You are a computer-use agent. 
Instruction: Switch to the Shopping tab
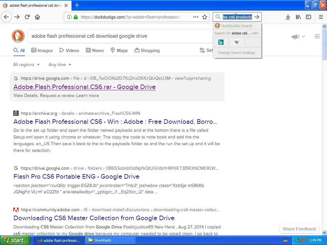[147, 50]
